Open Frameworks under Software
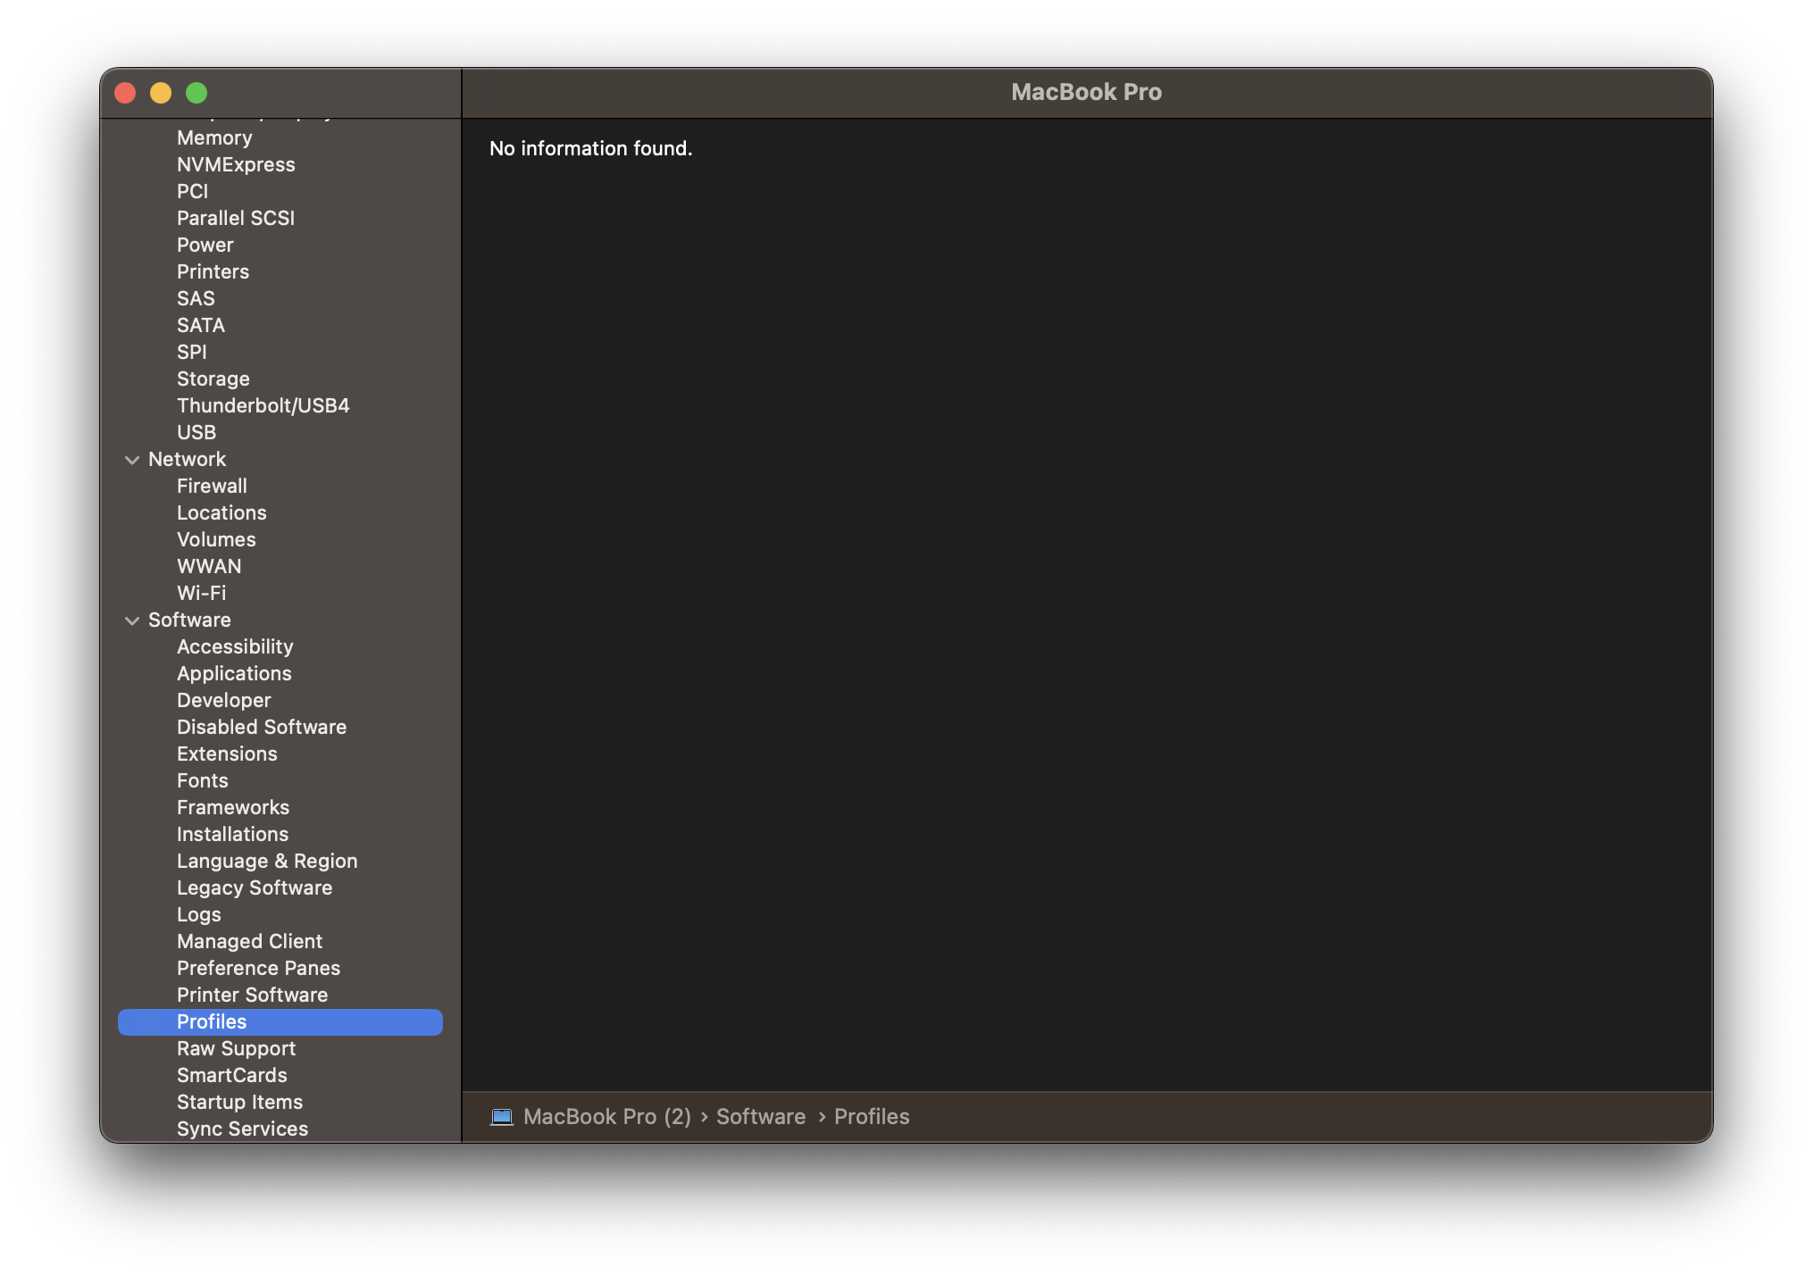Image resolution: width=1813 pixels, height=1275 pixels. (x=233, y=807)
